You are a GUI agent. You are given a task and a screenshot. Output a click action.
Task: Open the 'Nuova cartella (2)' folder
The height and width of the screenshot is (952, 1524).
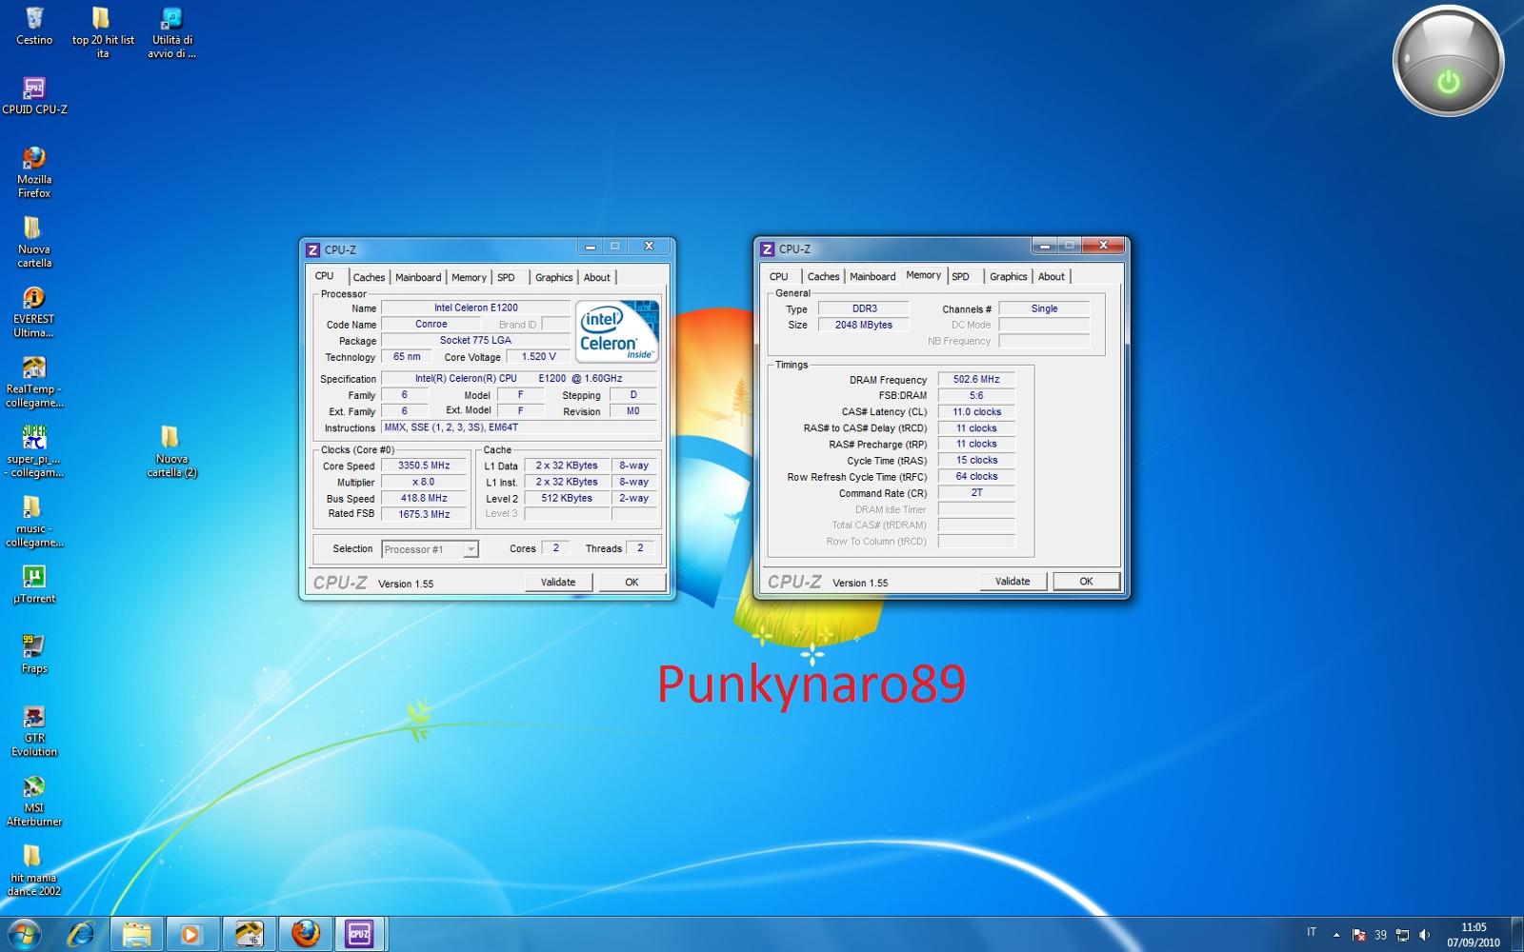(171, 451)
